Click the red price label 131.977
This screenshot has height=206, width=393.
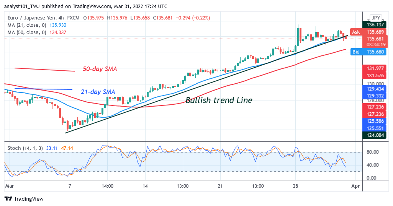coord(375,68)
